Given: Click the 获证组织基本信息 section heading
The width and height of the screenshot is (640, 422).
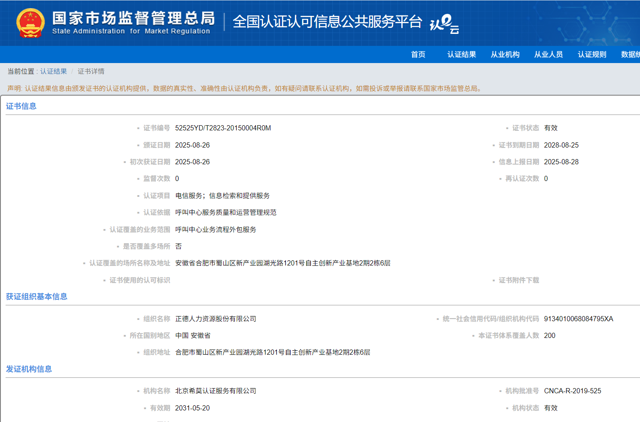Looking at the screenshot, I should [x=36, y=296].
